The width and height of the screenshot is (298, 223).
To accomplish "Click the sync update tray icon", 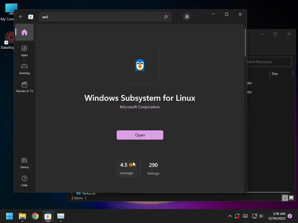I will pyautogui.click(x=237, y=216).
